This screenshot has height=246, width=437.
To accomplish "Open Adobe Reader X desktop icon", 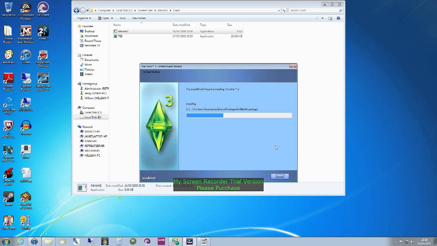I will click(x=9, y=82).
